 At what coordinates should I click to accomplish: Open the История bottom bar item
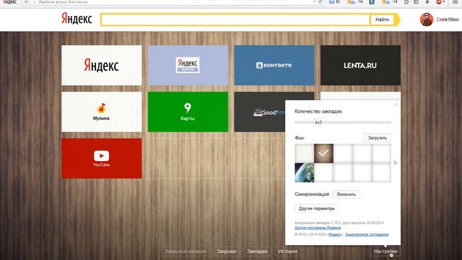pos(287,251)
